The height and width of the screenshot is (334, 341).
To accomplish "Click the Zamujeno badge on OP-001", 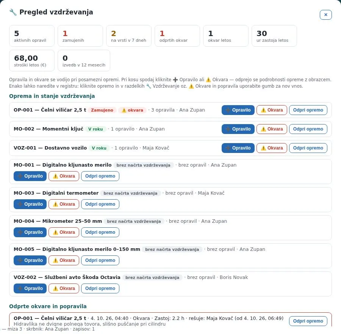I will pos(102,110).
